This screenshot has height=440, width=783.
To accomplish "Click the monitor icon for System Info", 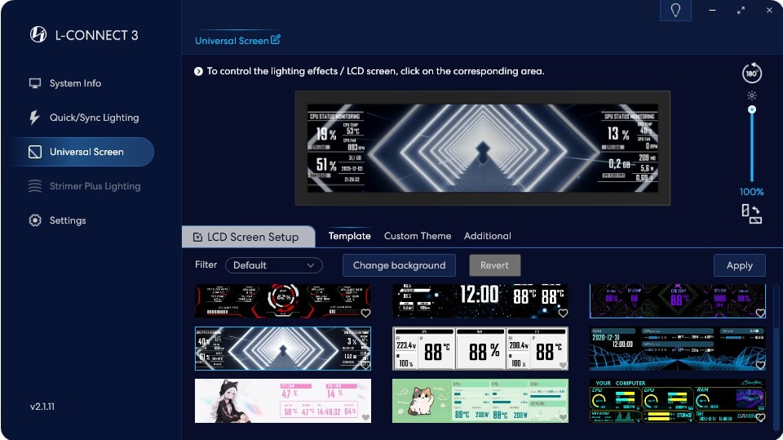I will coord(35,83).
